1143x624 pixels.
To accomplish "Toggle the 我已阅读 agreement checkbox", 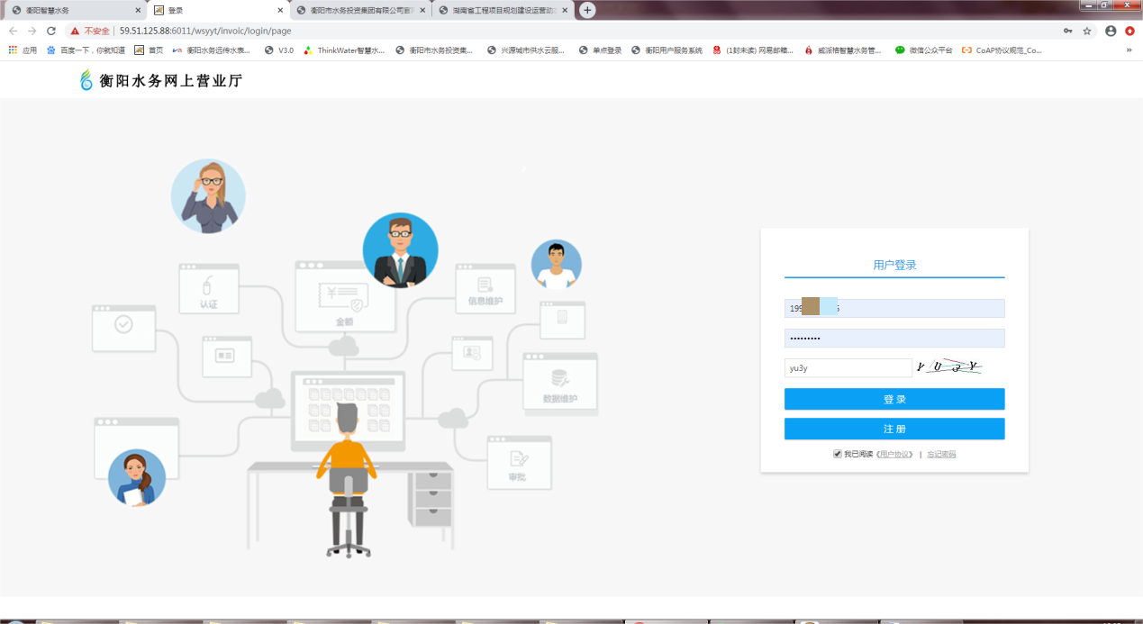I will coord(838,454).
